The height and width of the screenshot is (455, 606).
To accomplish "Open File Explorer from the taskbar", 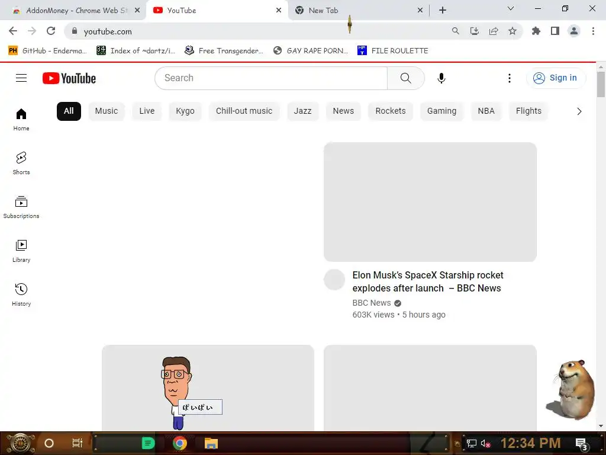I will (x=211, y=443).
